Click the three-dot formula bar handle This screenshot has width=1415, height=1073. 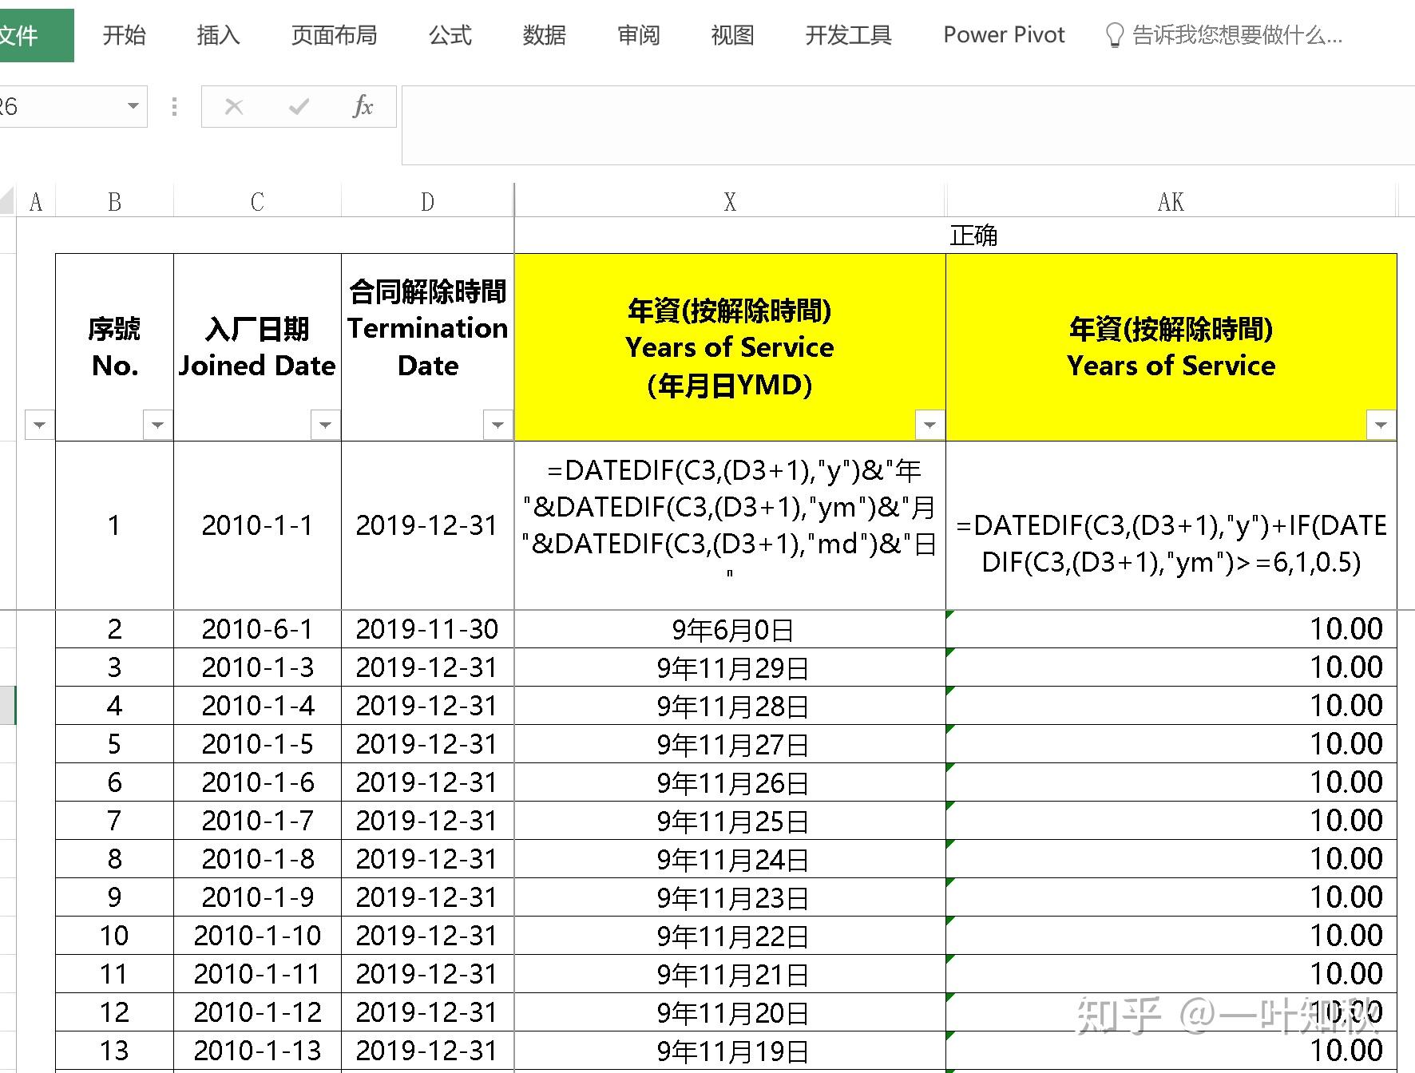pyautogui.click(x=174, y=106)
